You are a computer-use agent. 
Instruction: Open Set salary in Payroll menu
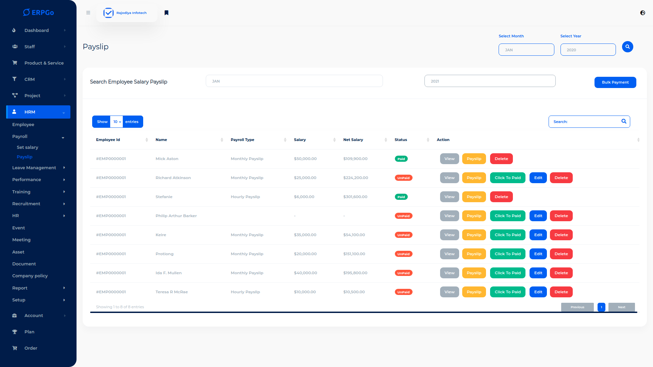click(28, 147)
